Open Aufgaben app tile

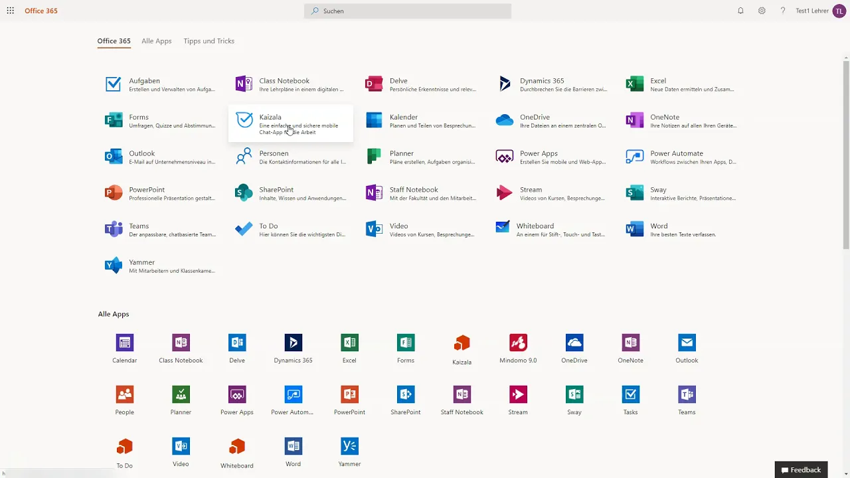pos(160,84)
